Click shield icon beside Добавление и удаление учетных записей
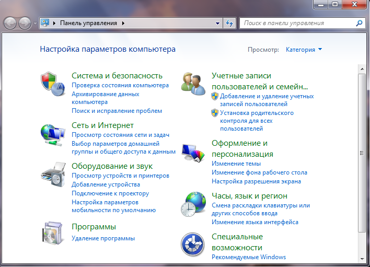Image resolution: width=370 pixels, height=267 pixels. tap(215, 96)
